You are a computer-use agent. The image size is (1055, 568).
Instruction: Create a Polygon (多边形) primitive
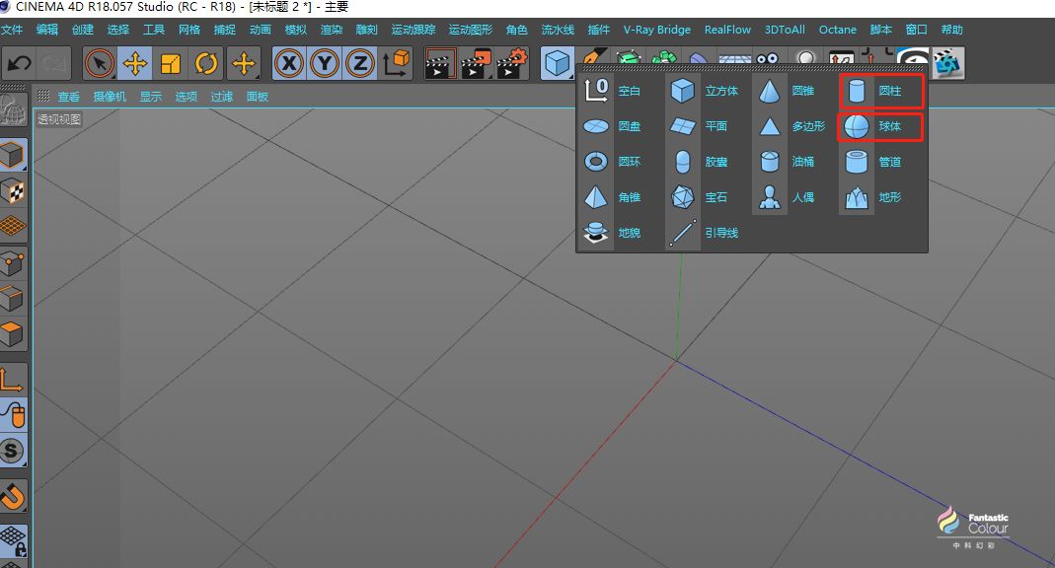point(791,126)
